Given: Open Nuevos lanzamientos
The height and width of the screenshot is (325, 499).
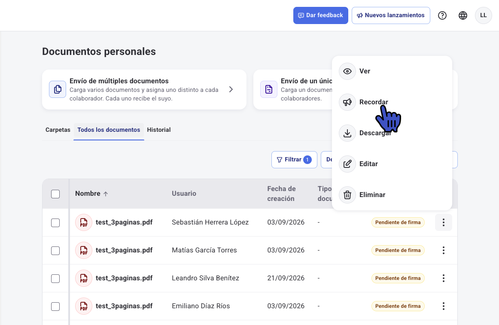Looking at the screenshot, I should 391,15.
